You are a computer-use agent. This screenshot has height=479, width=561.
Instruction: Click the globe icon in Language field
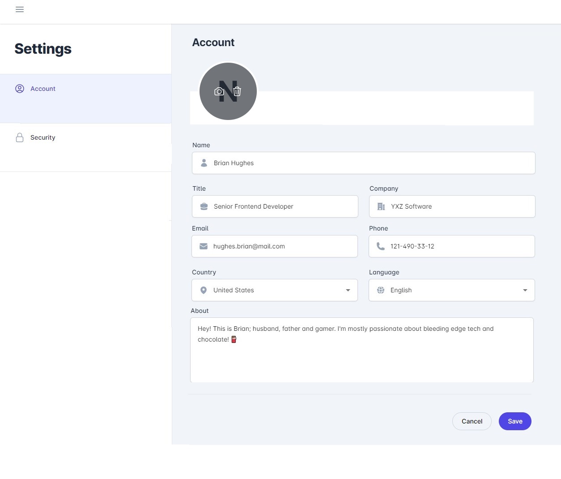381,290
